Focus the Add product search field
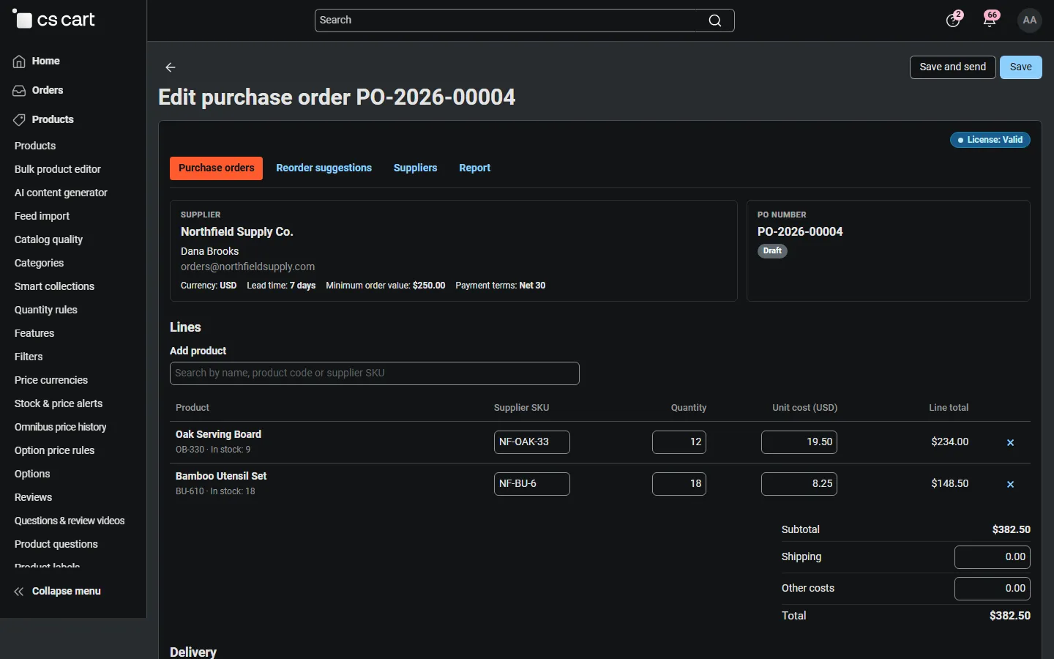This screenshot has height=659, width=1054. pos(375,373)
